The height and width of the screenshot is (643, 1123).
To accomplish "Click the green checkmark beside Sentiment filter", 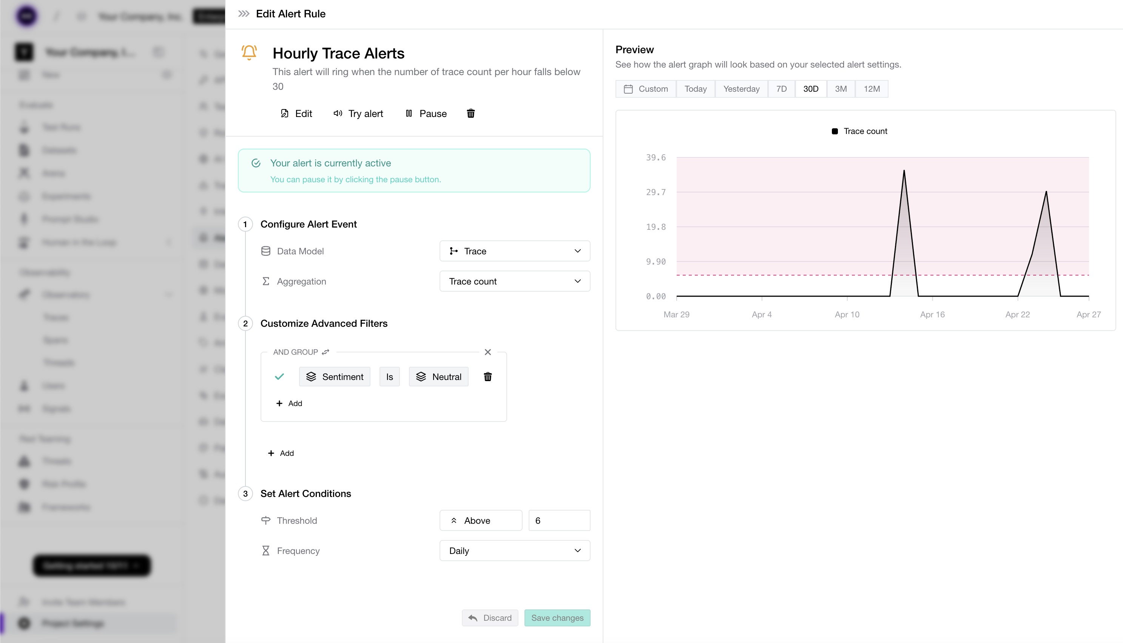I will [279, 377].
